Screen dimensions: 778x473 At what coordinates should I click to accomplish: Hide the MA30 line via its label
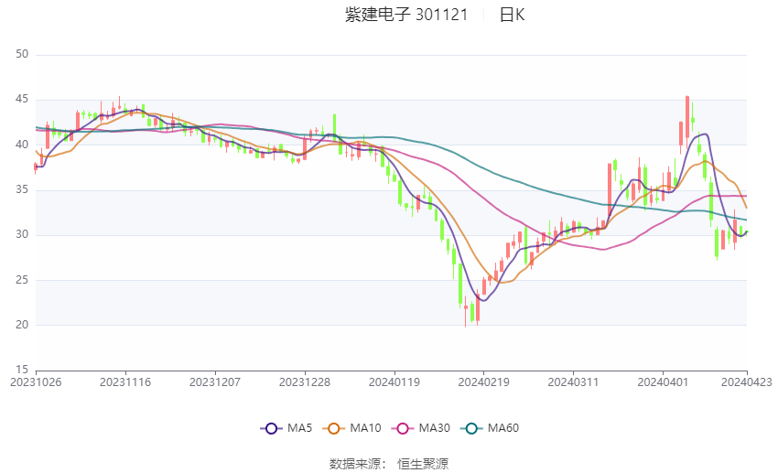pyautogui.click(x=434, y=428)
